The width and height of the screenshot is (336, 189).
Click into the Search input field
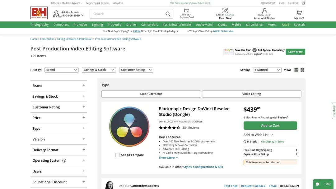click(128, 14)
